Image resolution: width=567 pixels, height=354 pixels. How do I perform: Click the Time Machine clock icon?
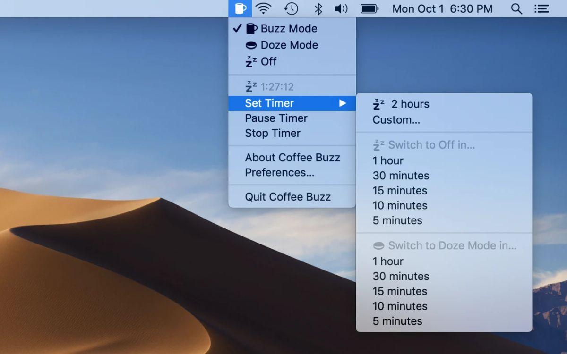coord(291,8)
